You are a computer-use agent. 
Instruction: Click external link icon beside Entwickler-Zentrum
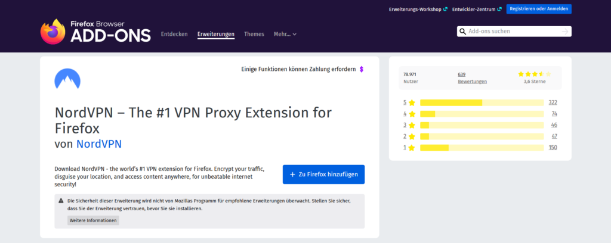(499, 9)
